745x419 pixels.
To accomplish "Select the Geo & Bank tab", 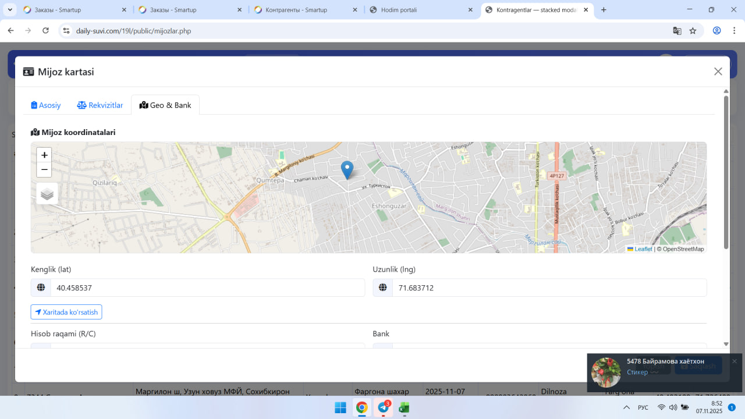I will click(x=165, y=105).
